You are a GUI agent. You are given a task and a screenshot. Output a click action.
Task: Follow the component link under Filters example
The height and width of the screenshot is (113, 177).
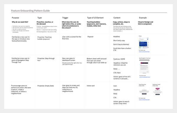point(144,52)
